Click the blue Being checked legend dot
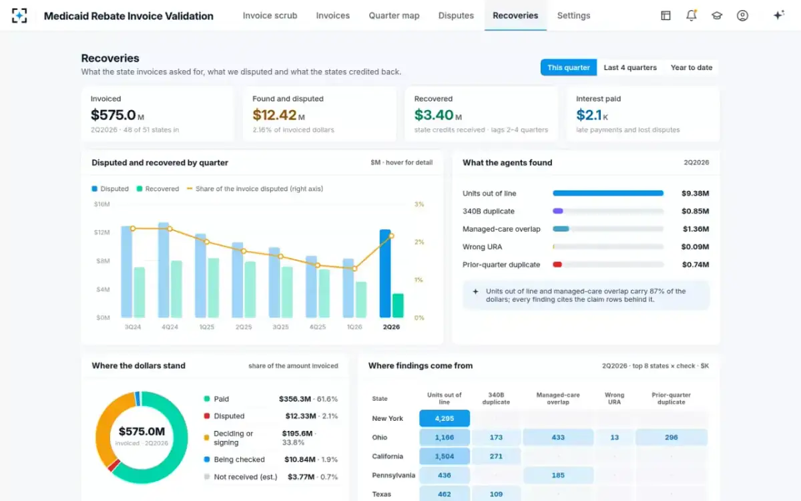The image size is (801, 501). click(207, 460)
